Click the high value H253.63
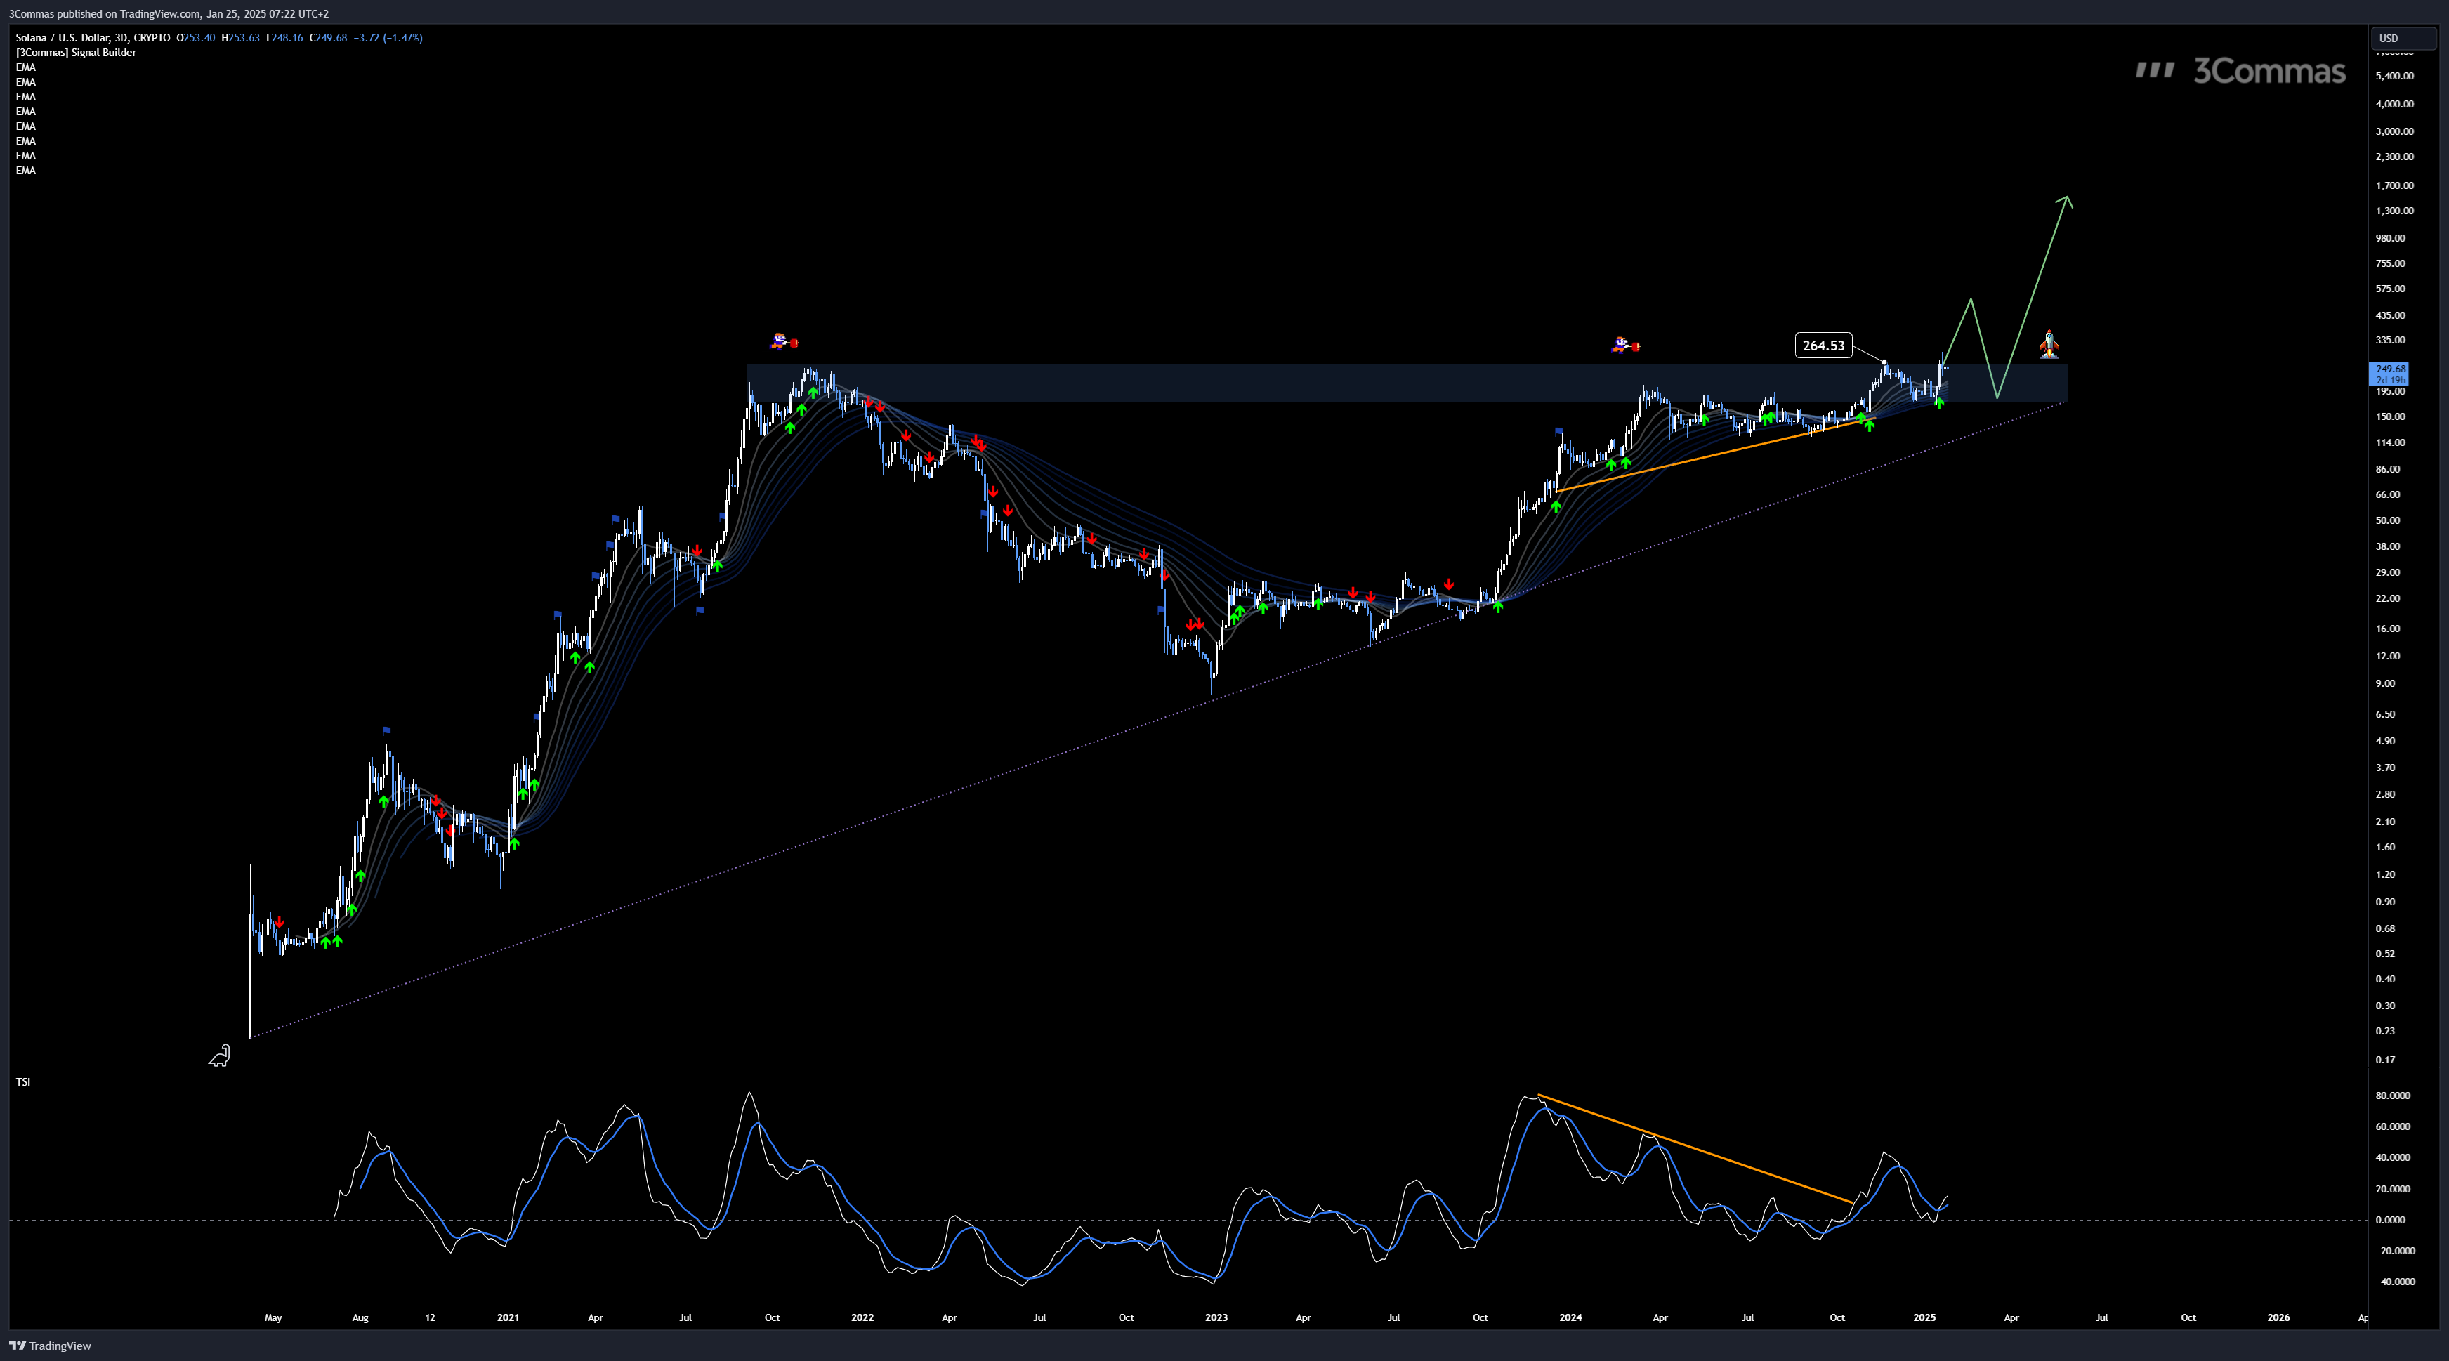Image resolution: width=2449 pixels, height=1361 pixels. (x=240, y=38)
